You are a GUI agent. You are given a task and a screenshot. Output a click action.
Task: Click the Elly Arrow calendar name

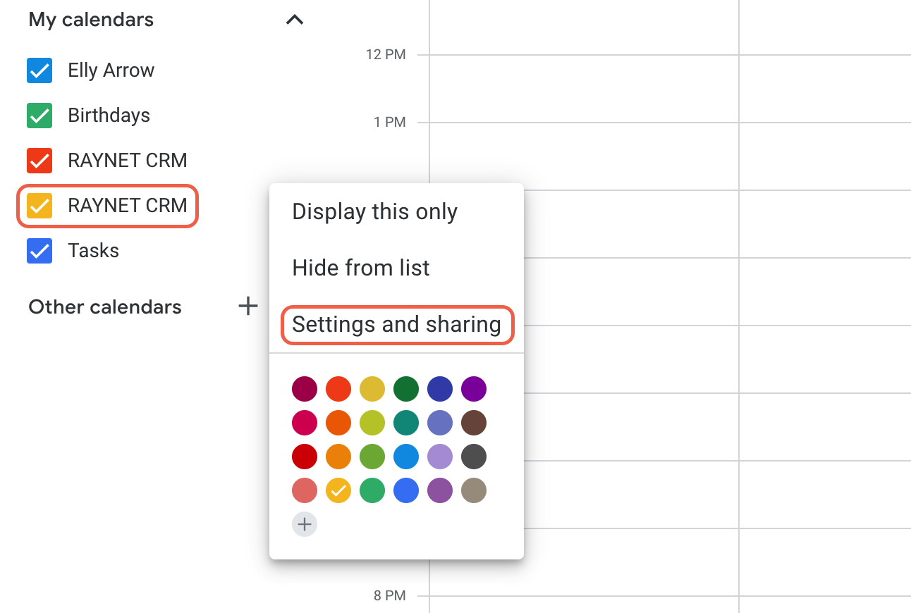point(111,70)
